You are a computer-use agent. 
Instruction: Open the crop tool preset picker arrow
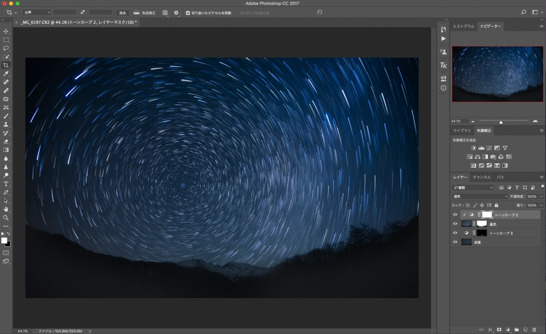tap(16, 13)
